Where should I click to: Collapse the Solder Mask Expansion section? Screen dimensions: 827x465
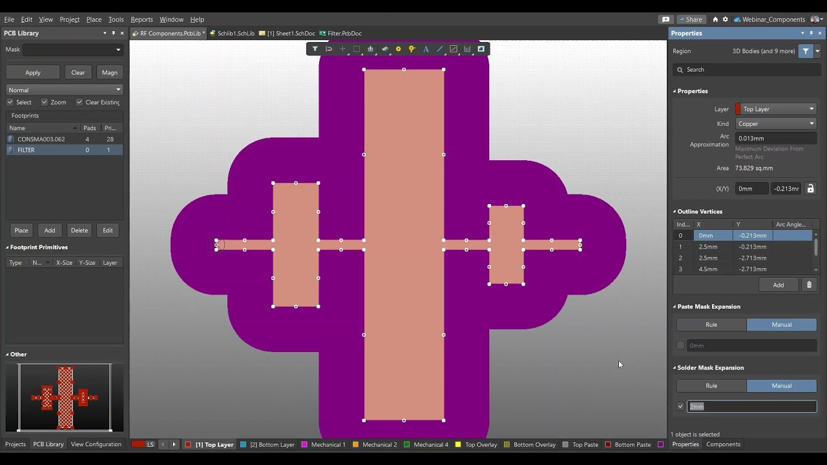coord(675,368)
